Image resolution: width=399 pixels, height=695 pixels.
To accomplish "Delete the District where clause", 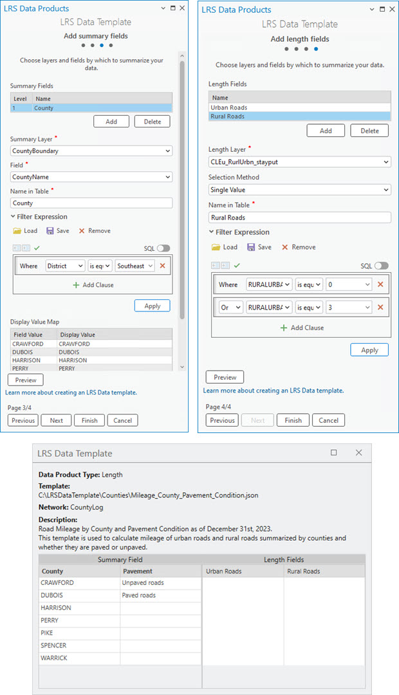I will (162, 266).
